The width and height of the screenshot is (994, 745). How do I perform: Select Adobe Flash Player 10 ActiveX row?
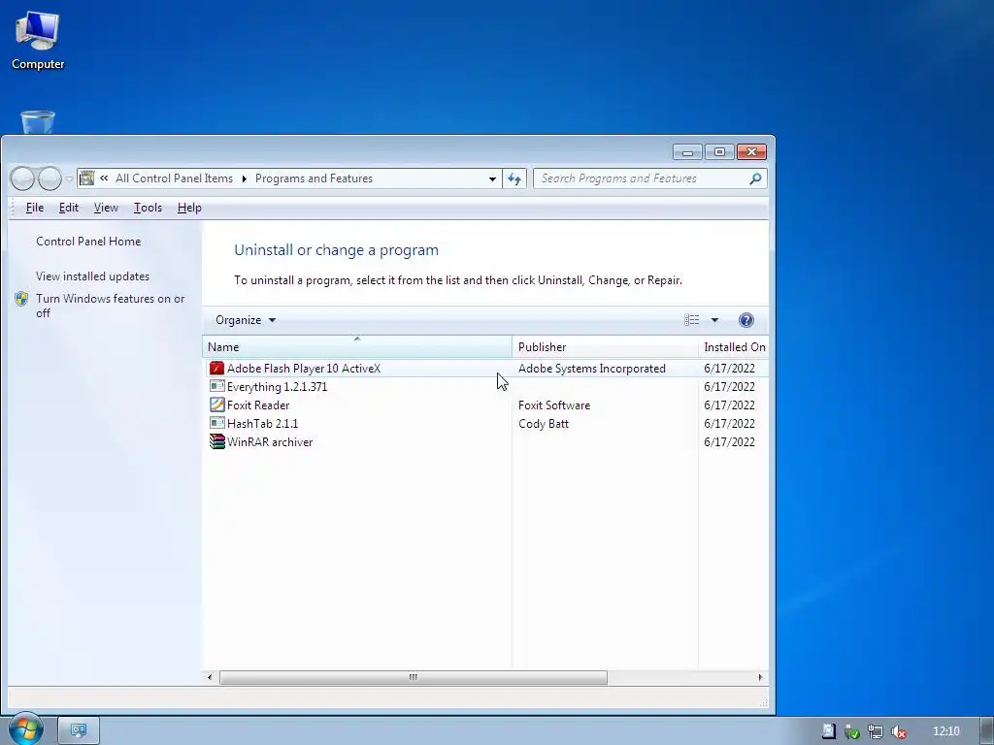click(485, 368)
